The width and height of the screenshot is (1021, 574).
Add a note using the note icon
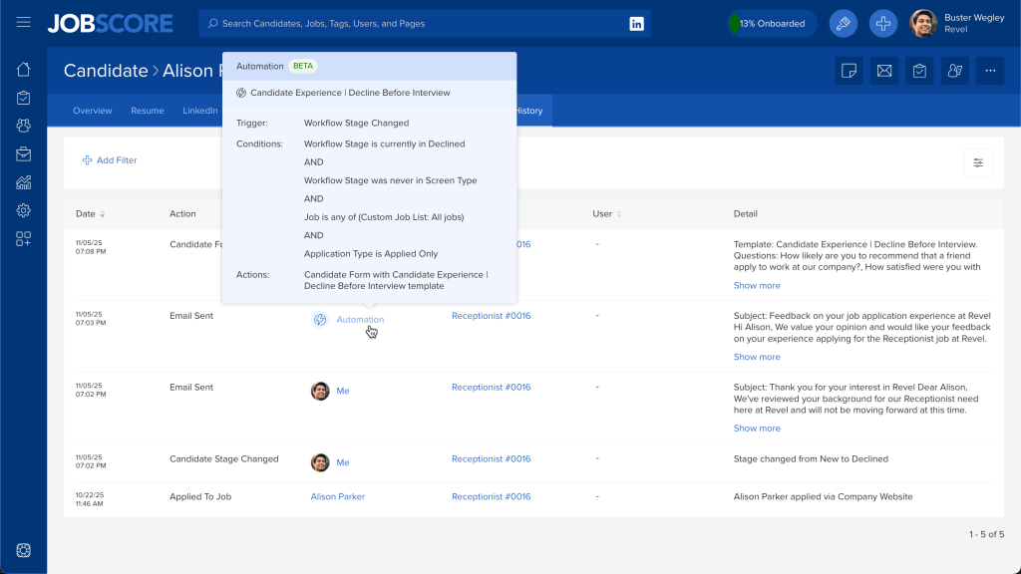point(849,71)
